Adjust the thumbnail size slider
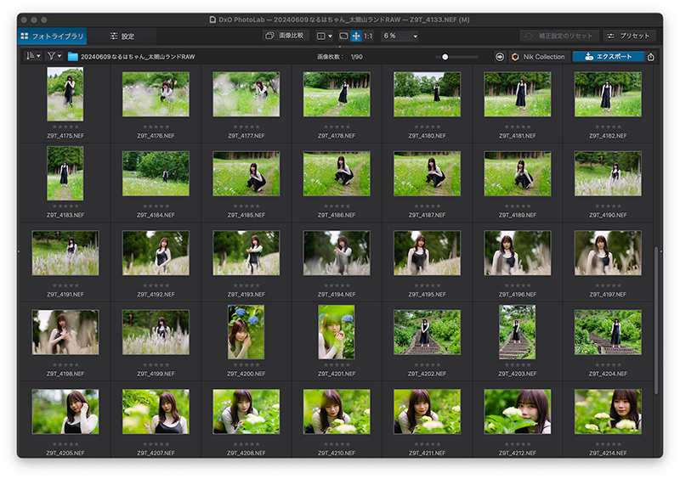Screen dimensions: 680x479 (457, 57)
